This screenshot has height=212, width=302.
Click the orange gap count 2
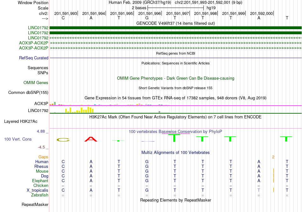pos(273,157)
